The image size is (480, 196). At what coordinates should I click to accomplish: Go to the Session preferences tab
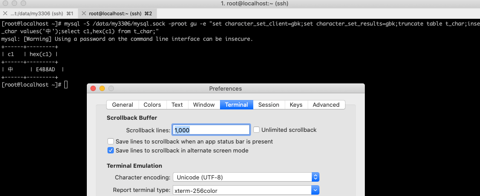pyautogui.click(x=269, y=105)
